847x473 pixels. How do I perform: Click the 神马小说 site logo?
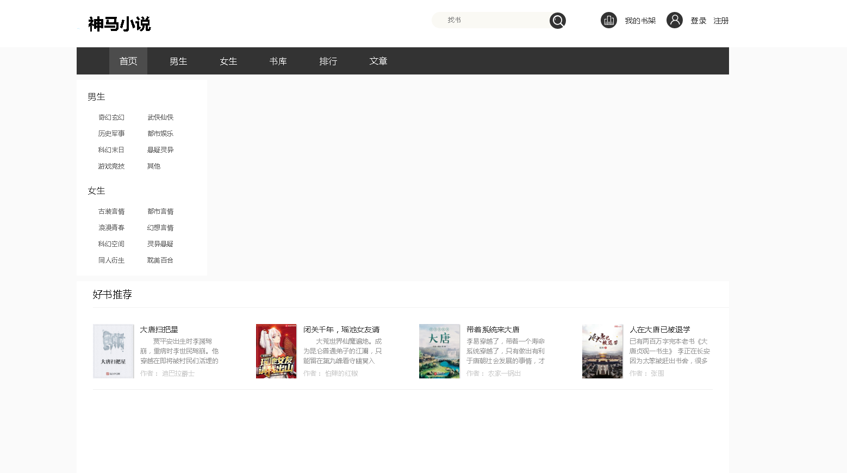tap(119, 24)
